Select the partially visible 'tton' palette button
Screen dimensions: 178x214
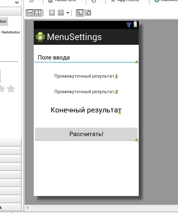coord(4,22)
